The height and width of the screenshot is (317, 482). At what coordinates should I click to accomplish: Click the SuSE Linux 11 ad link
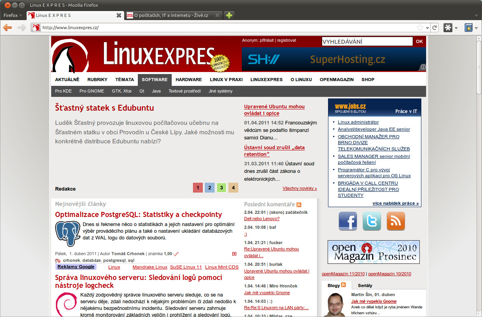pyautogui.click(x=186, y=267)
